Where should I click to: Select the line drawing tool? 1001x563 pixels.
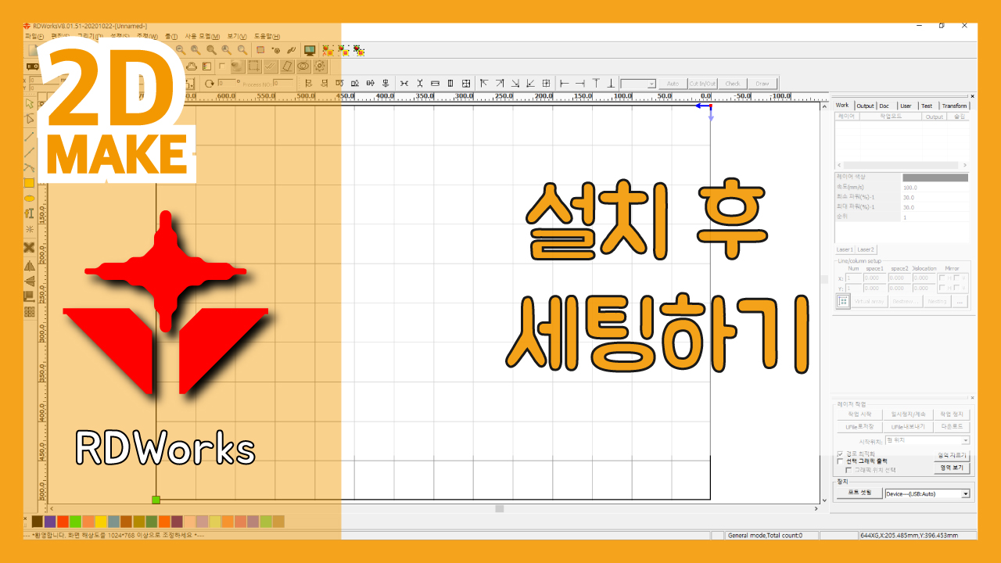[30, 135]
